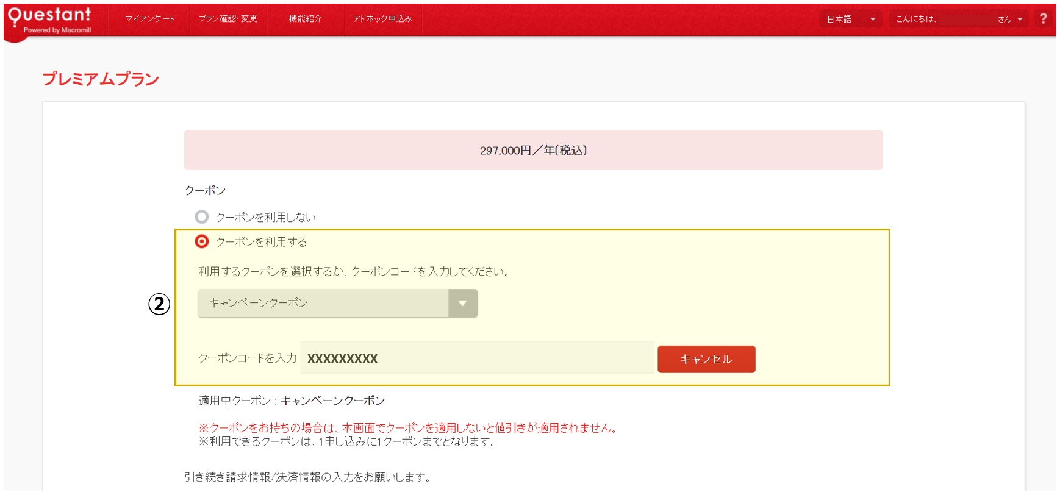The image size is (1057, 495).
Task: Click the Questant logo
Action: 49,20
